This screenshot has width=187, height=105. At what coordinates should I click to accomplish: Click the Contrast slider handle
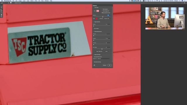click(93, 45)
